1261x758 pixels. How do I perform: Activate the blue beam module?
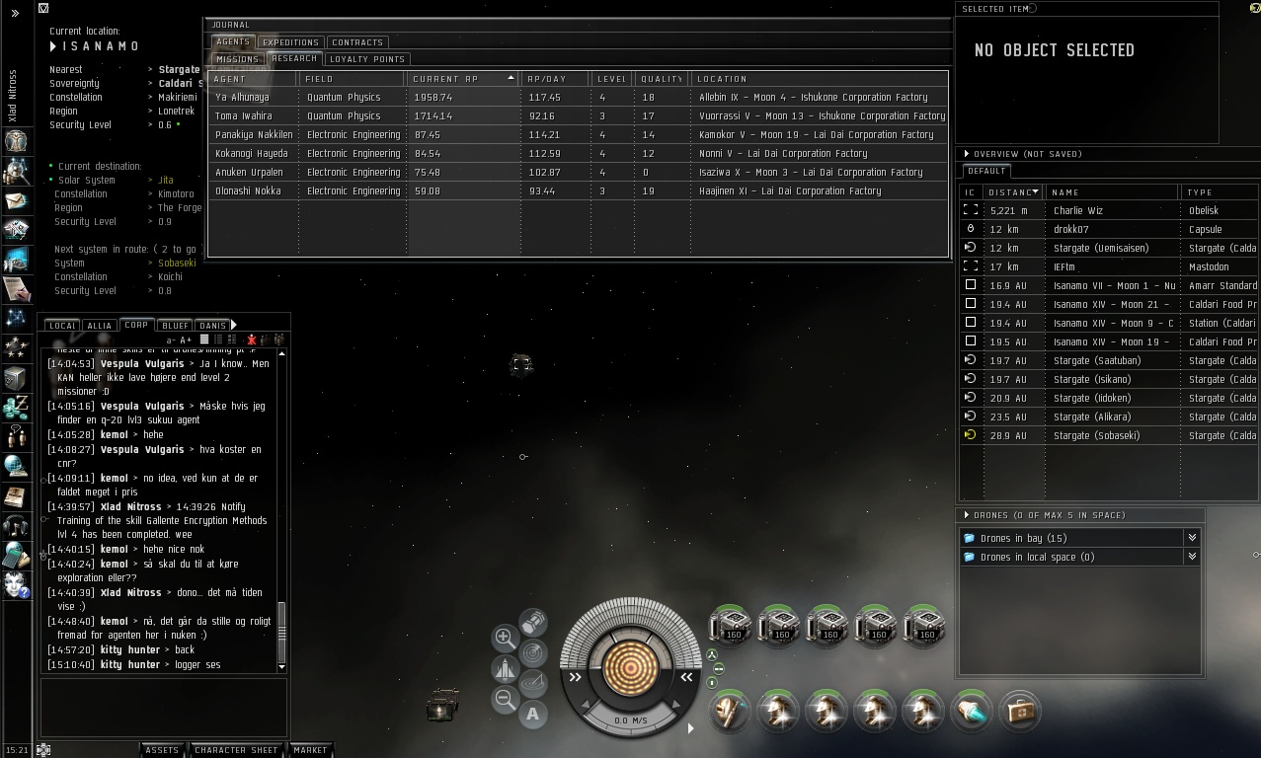973,711
